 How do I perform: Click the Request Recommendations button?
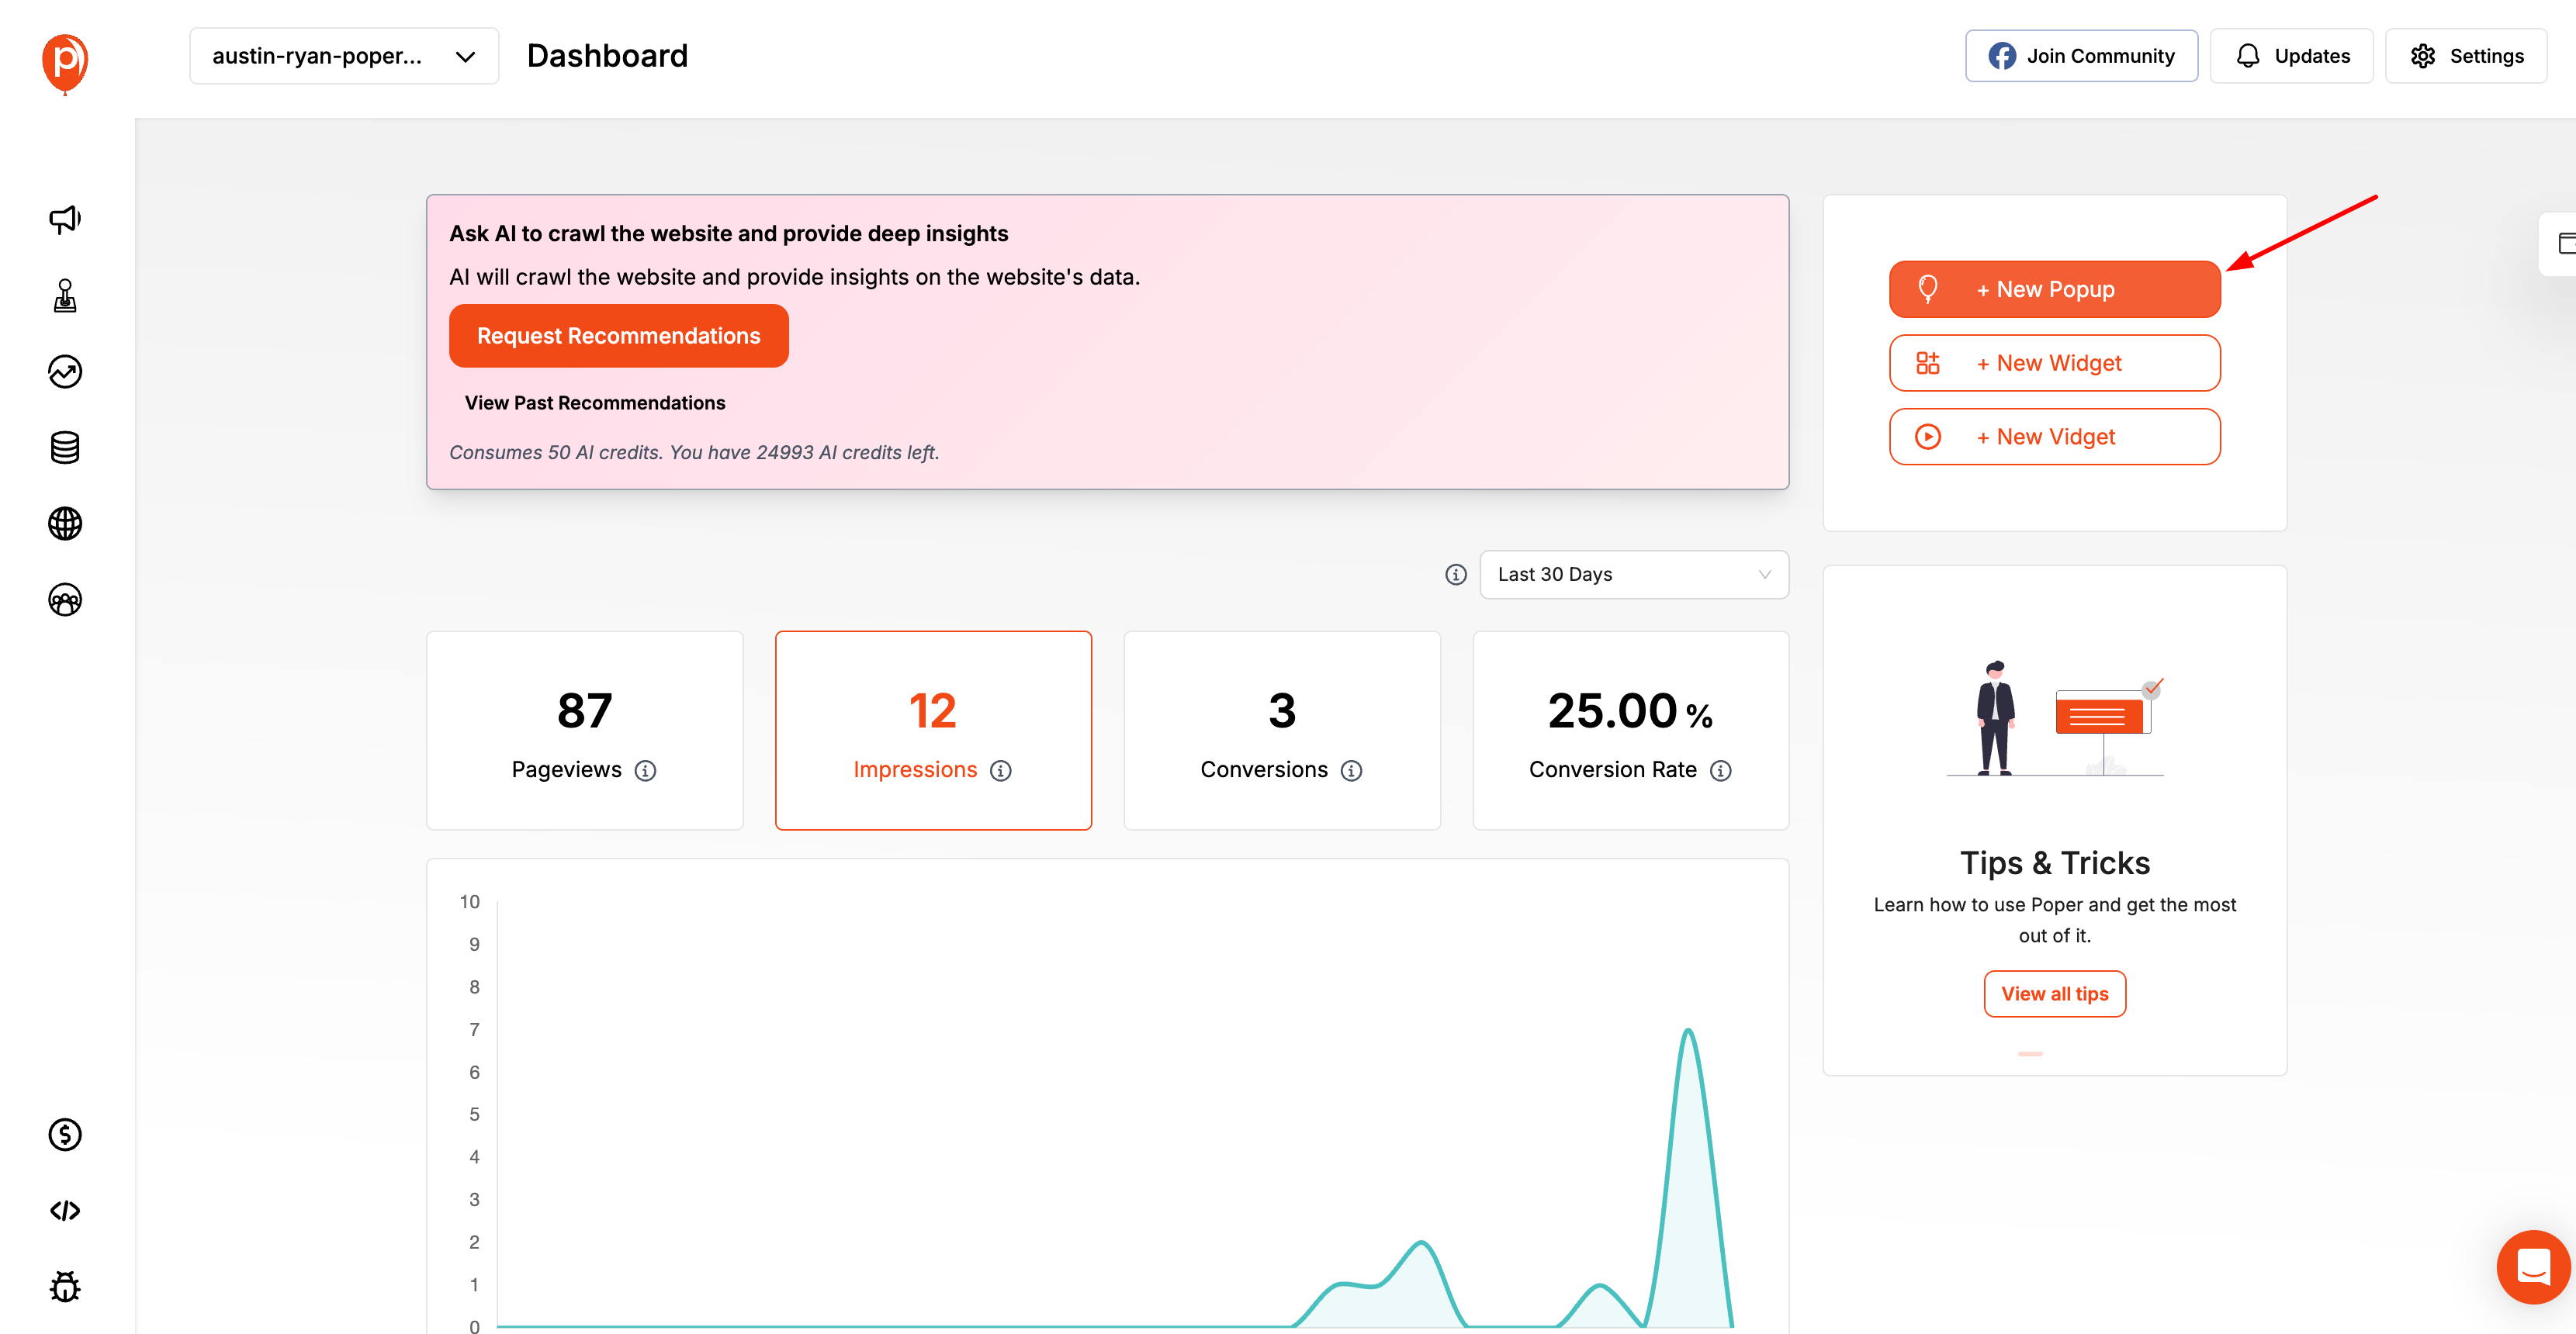[618, 336]
